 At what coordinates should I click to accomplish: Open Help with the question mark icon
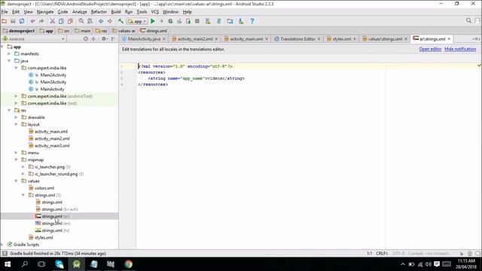pyautogui.click(x=252, y=21)
